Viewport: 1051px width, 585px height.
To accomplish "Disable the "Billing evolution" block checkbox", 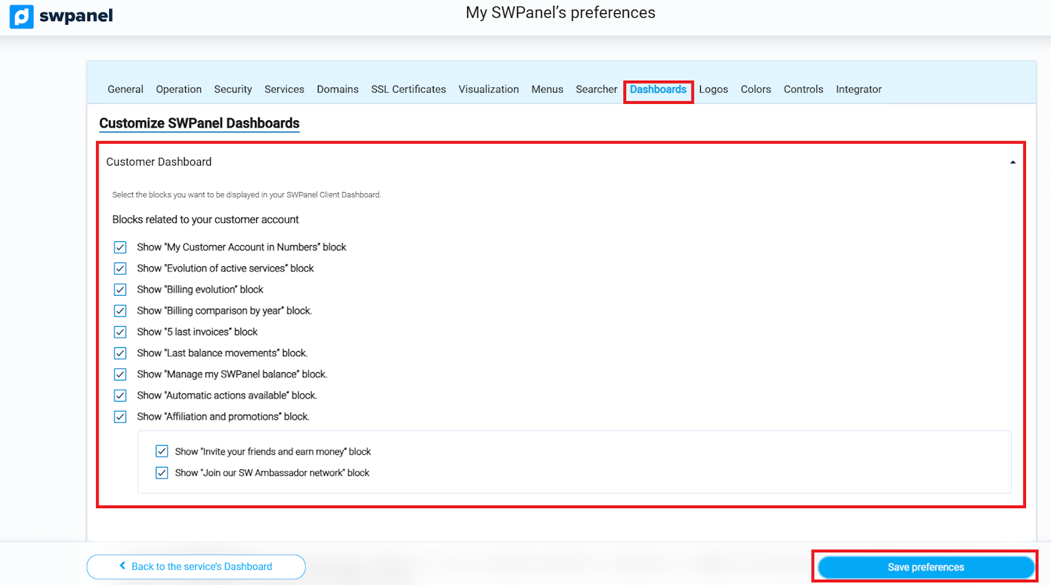I will [x=120, y=290].
